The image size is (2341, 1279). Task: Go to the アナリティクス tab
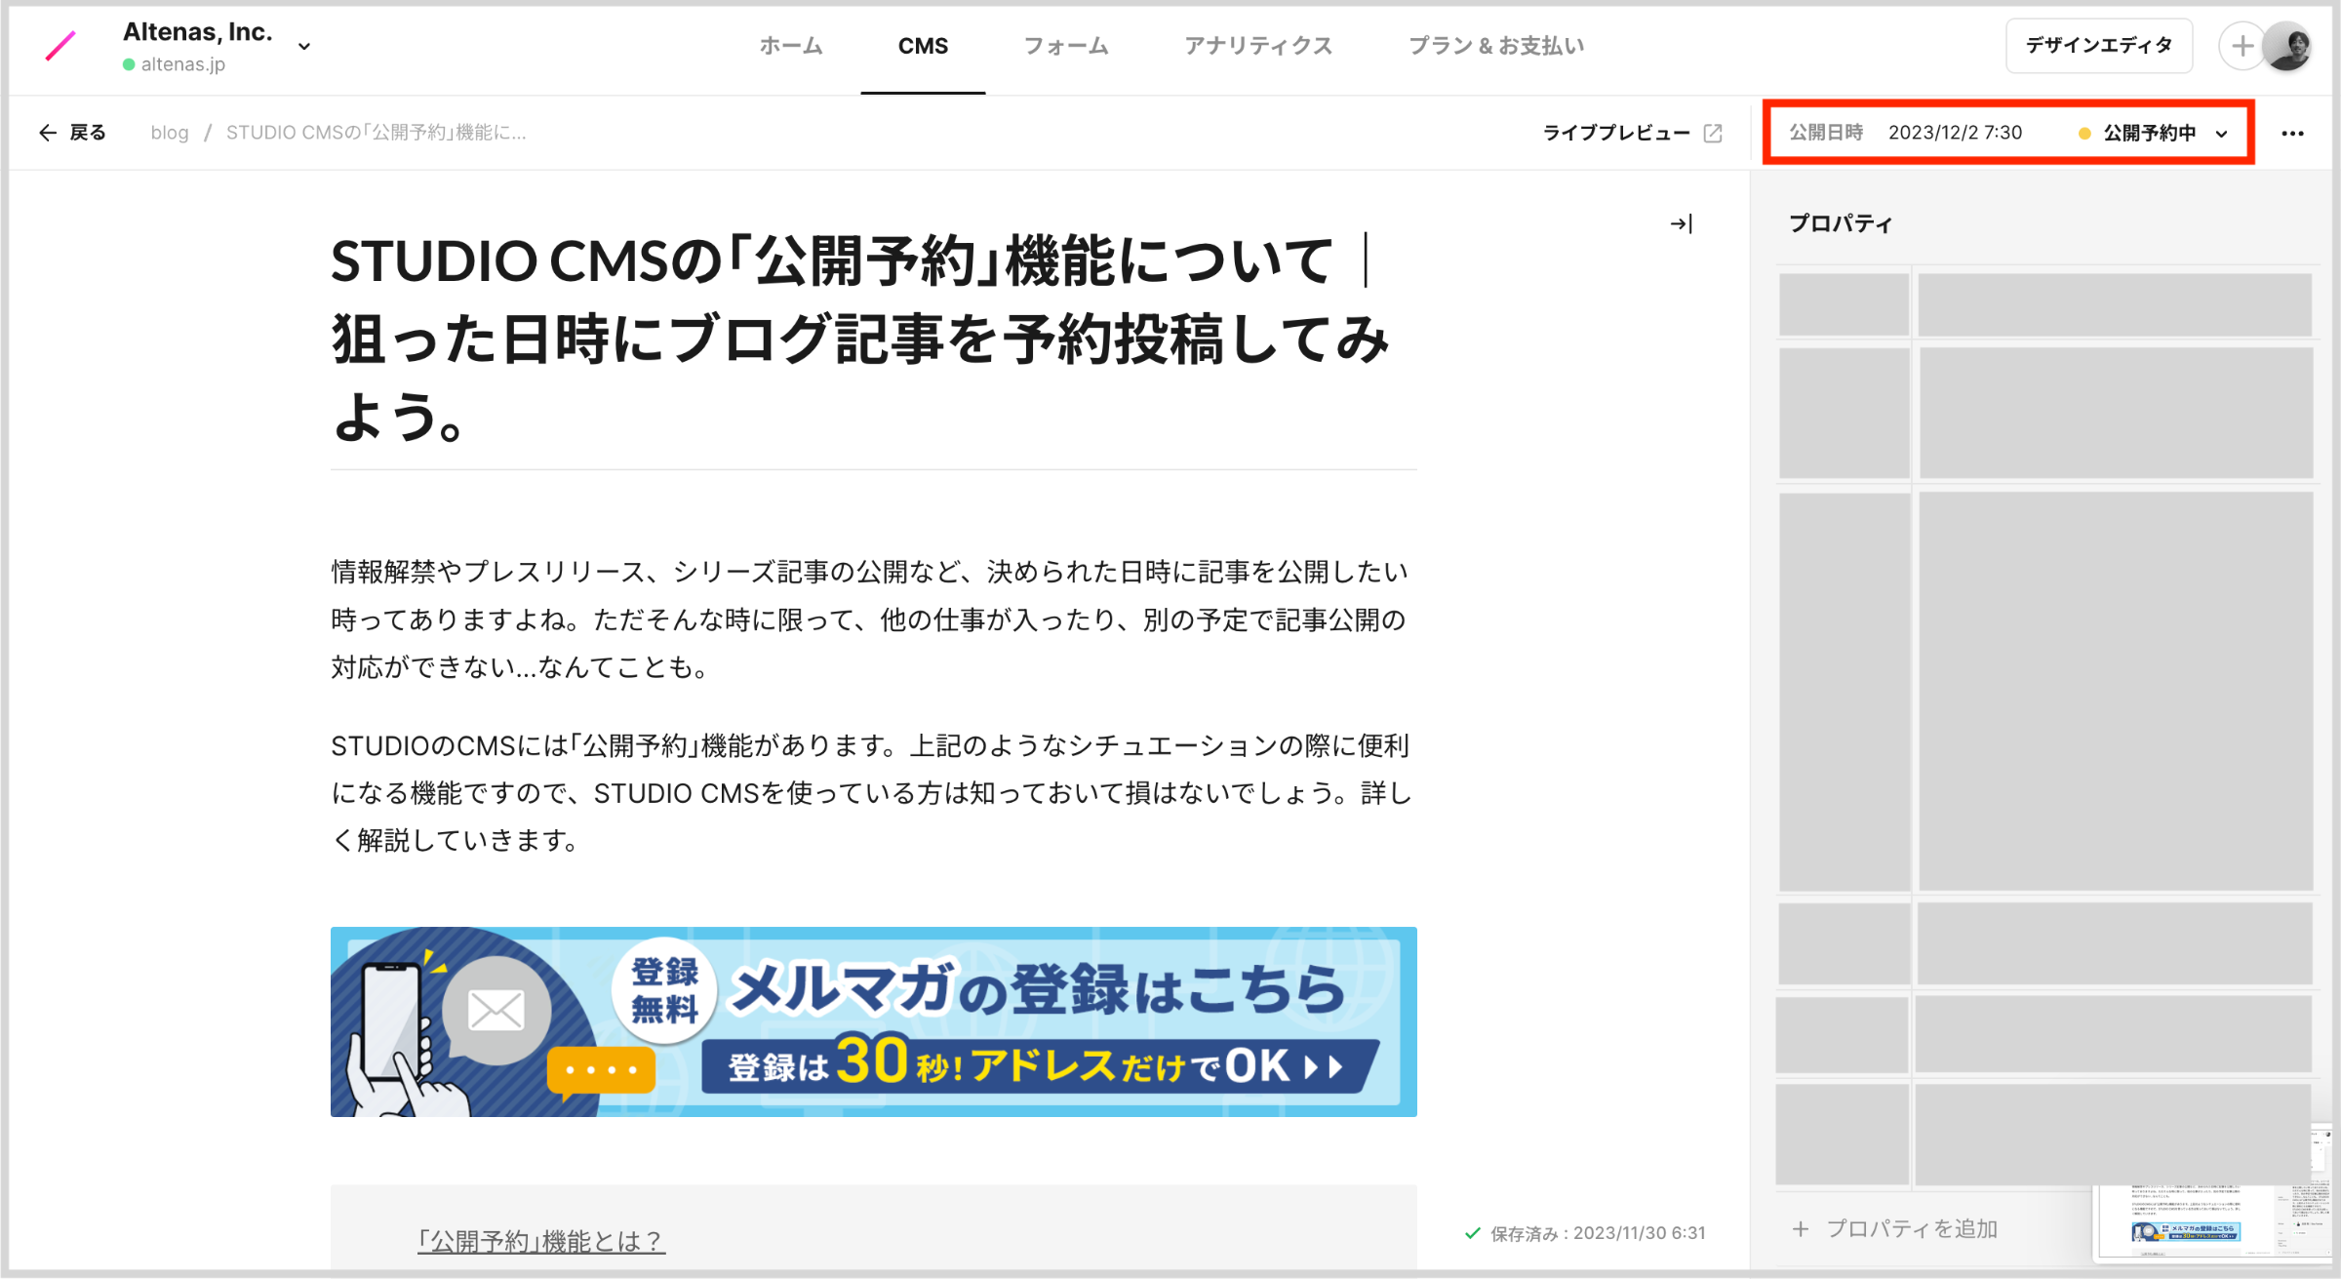pos(1258,46)
